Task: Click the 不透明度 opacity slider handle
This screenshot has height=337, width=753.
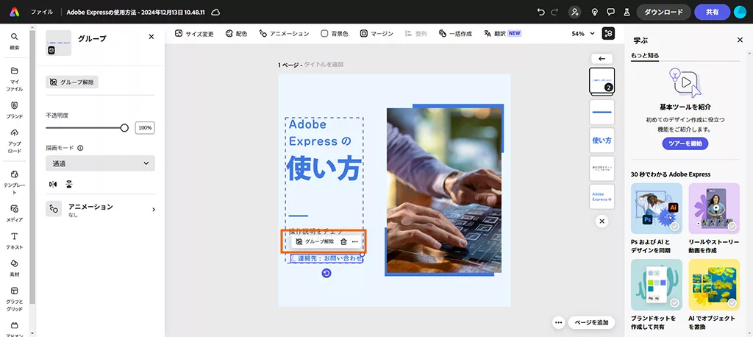Action: 124,128
